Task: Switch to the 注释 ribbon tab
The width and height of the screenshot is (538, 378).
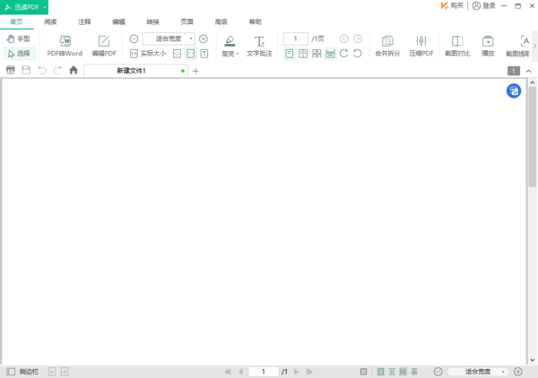Action: (x=84, y=21)
